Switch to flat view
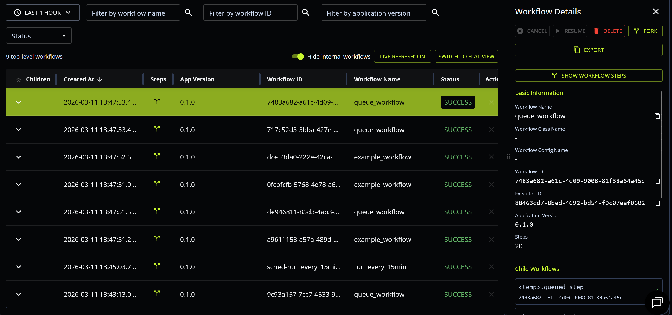 pos(466,56)
